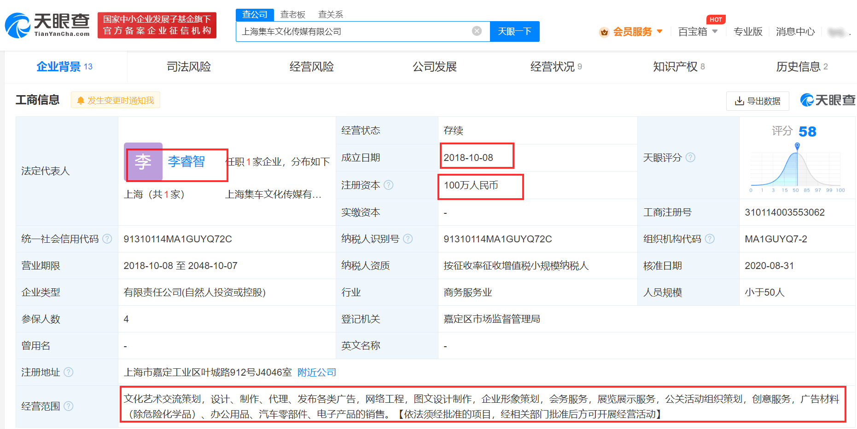This screenshot has width=857, height=429.
Task: Open the 专业版 link
Action: [x=748, y=31]
